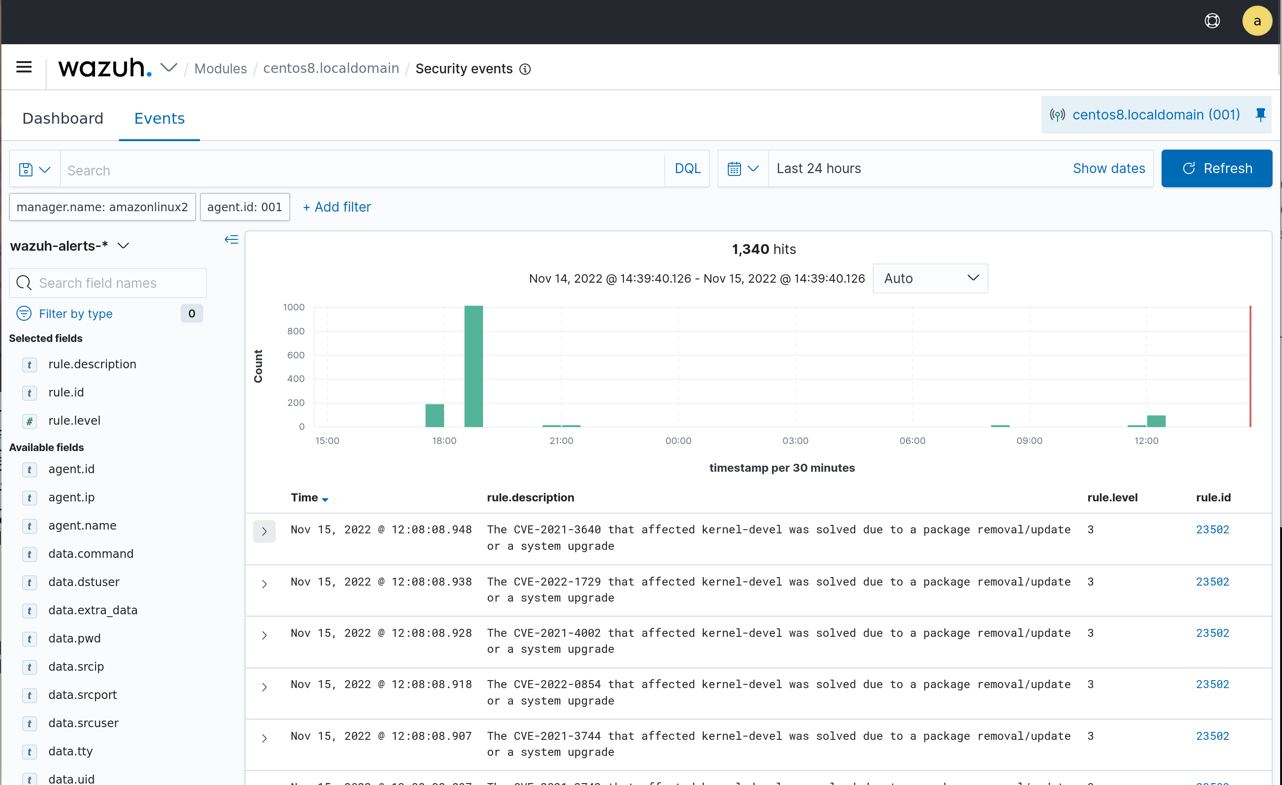Click the tall 18:30 histogram bar
Image resolution: width=1282 pixels, height=785 pixels.
pyautogui.click(x=473, y=366)
